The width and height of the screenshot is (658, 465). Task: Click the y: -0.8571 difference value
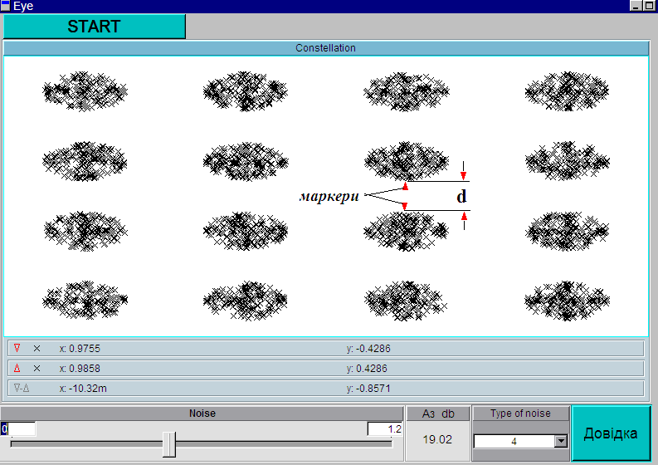click(x=368, y=389)
